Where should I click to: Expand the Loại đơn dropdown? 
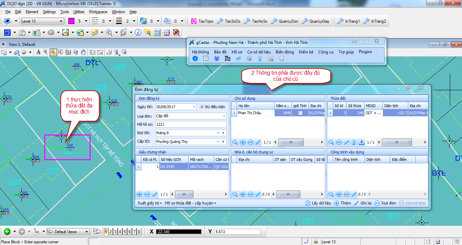click(224, 116)
